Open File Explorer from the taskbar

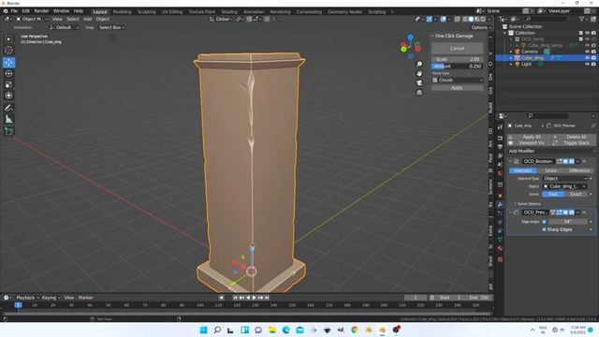coord(272,330)
